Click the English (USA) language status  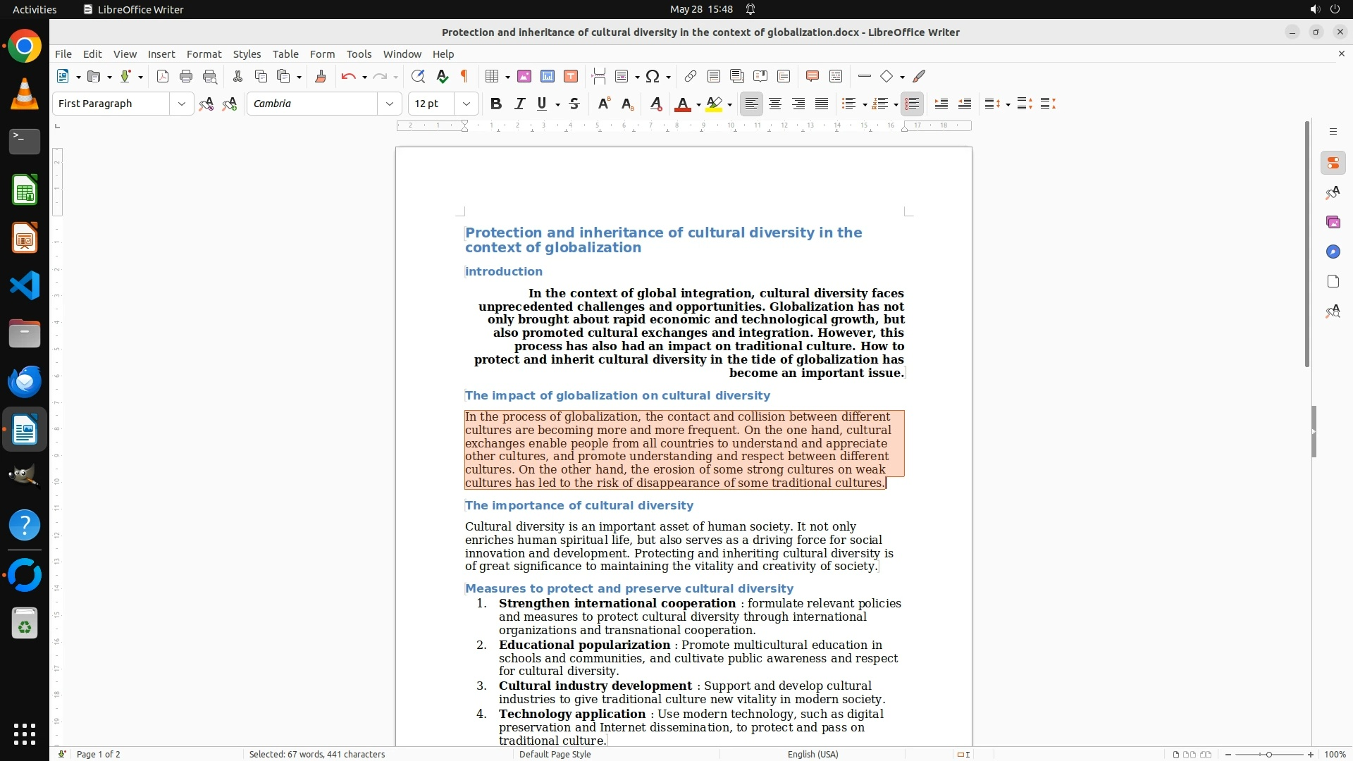[813, 754]
